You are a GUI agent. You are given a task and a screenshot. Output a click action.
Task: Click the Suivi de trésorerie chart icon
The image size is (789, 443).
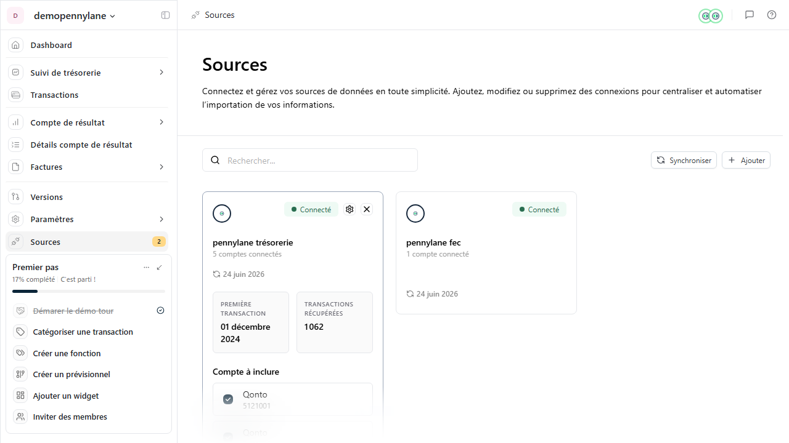click(15, 73)
